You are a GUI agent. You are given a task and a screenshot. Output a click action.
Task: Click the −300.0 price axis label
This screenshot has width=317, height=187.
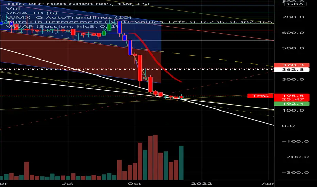[x=295, y=173]
